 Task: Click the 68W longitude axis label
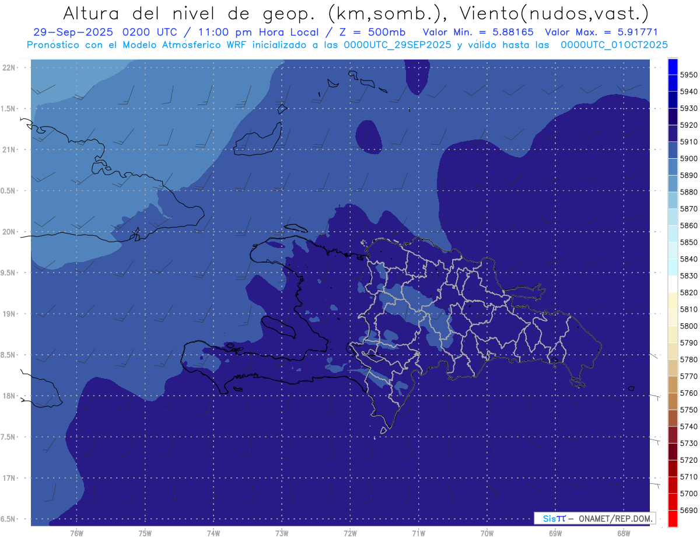click(624, 533)
